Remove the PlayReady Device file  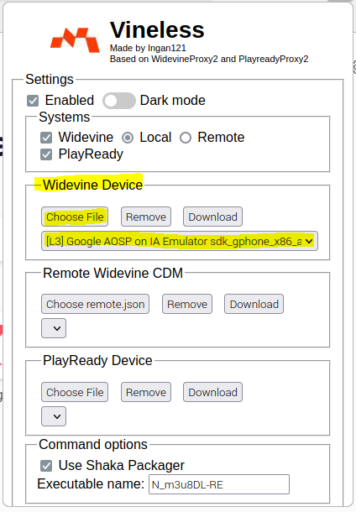click(146, 392)
